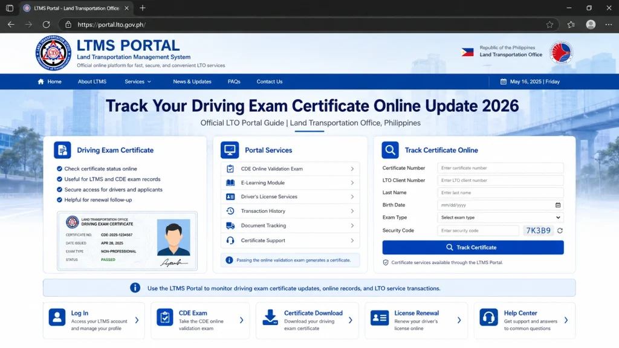Go to the Home navigation item
The image size is (619, 348).
pos(50,82)
